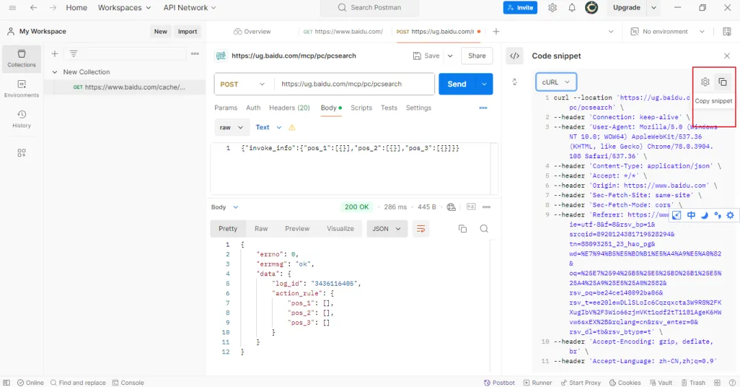Open request tabs three-dot menu
Screen dimensions: 740x387
483,108
